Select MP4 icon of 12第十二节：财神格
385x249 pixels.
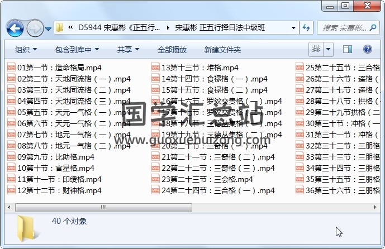pyautogui.click(x=11, y=190)
